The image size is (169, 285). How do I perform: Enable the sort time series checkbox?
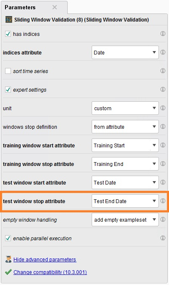8,71
